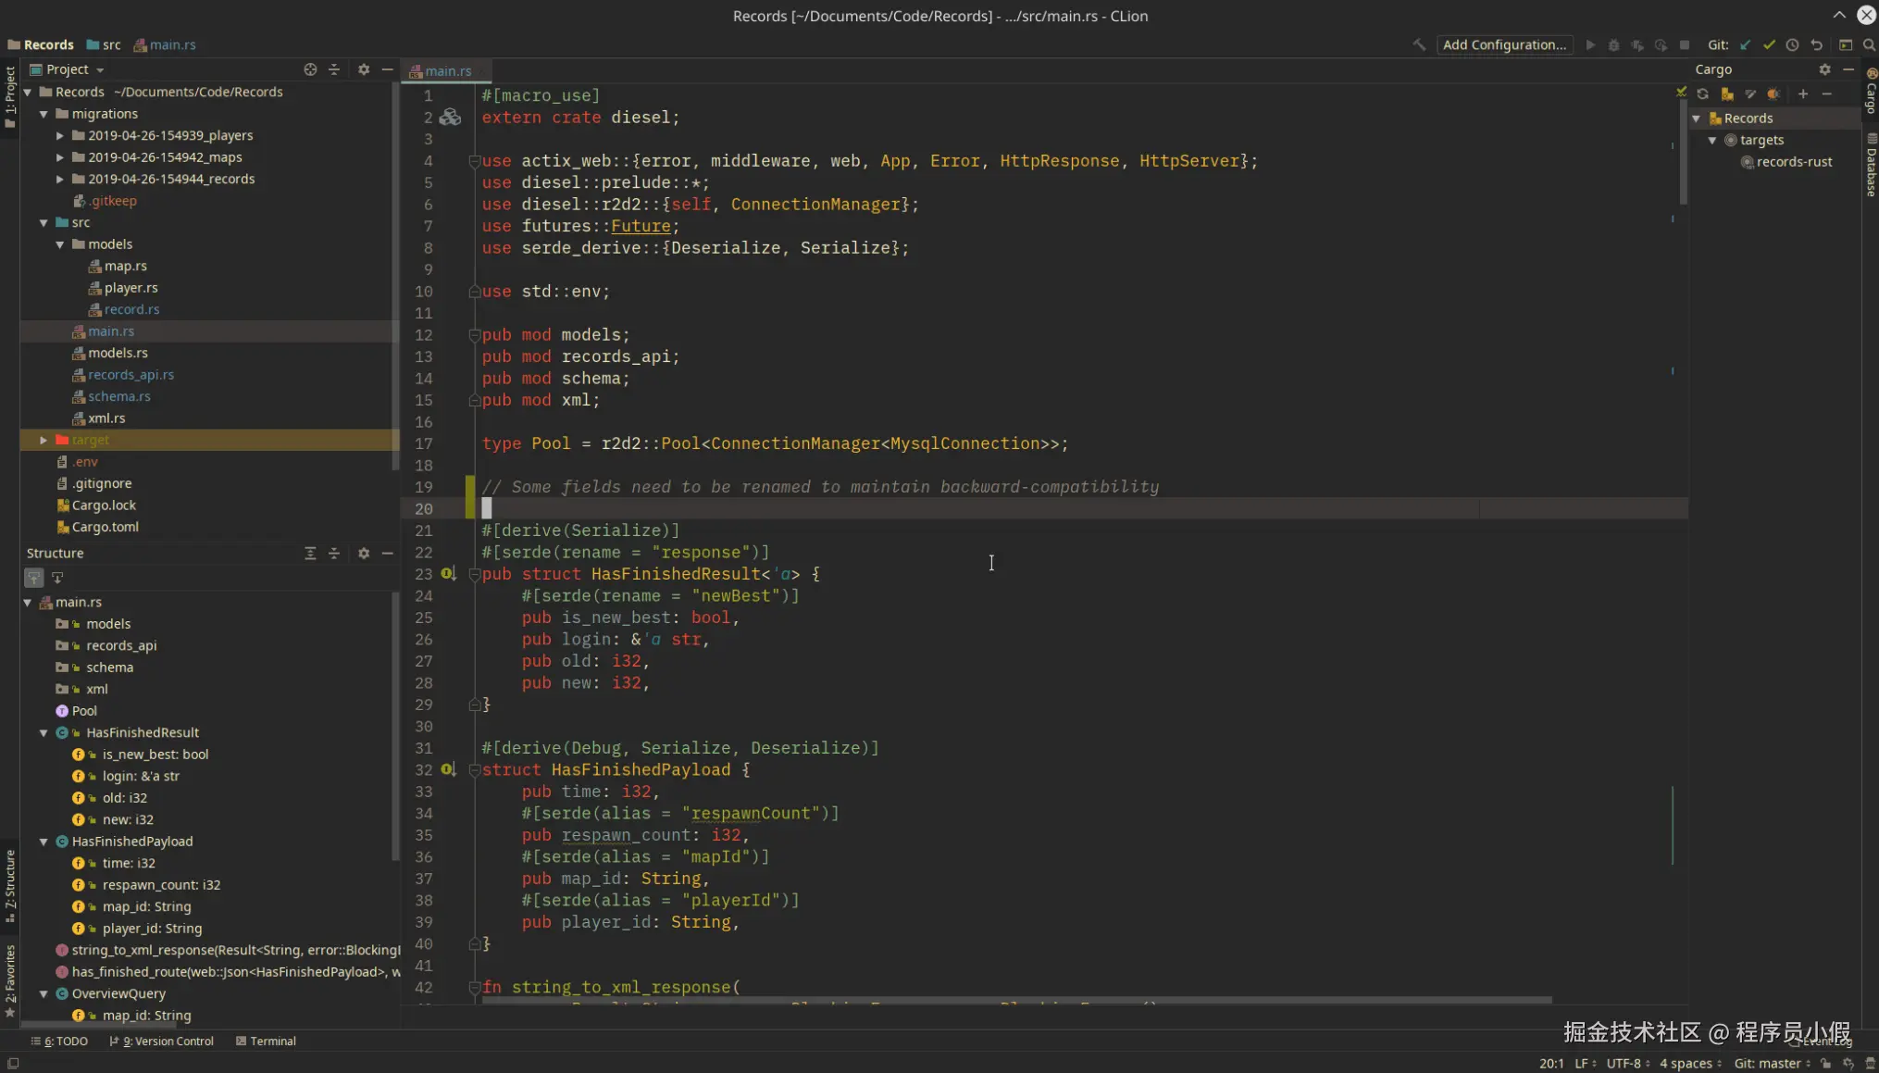Open Git history clock icon
Image resolution: width=1879 pixels, height=1073 pixels.
(1793, 44)
